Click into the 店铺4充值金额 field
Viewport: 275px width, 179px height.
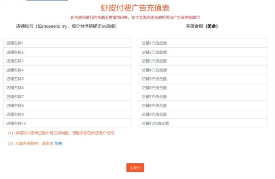203,70
